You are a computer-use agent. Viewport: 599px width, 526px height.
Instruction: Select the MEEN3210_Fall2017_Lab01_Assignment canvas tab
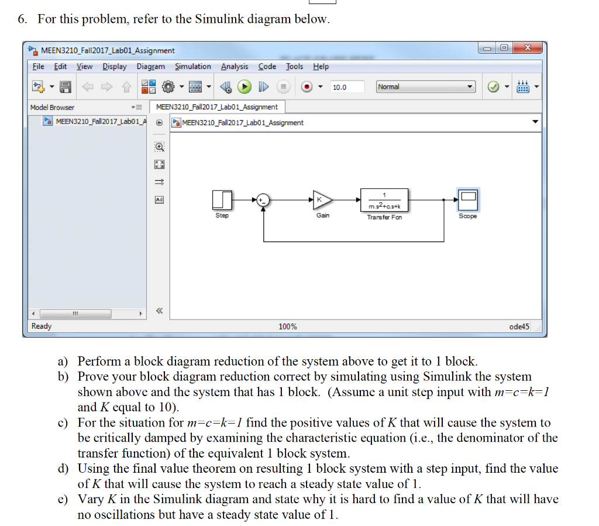[217, 107]
